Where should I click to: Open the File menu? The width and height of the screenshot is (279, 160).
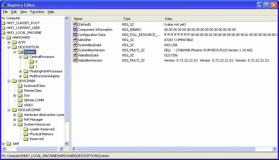(5, 12)
